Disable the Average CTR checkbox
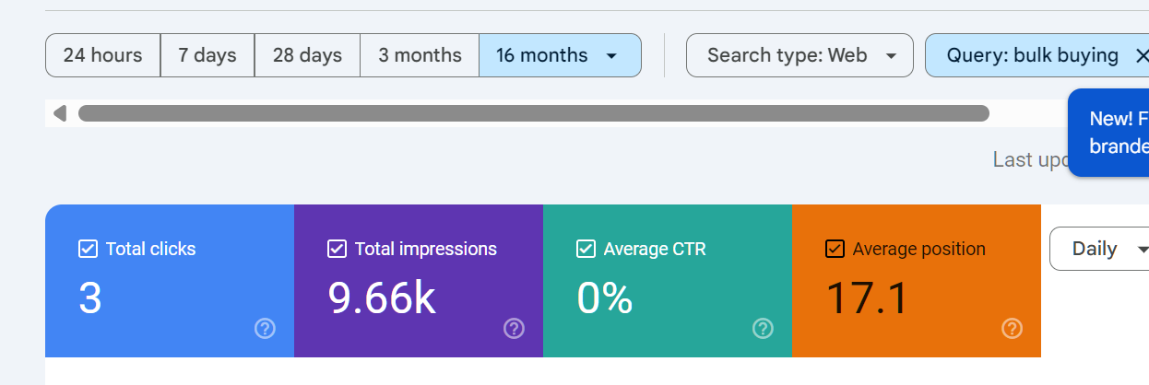 tap(586, 249)
